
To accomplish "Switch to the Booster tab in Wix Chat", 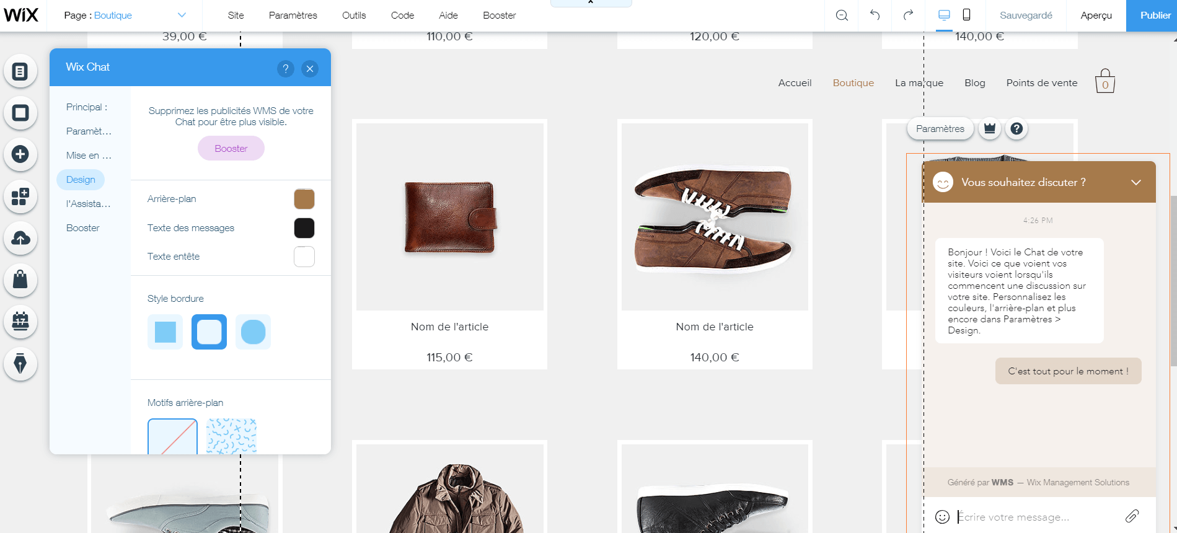I will (x=83, y=228).
